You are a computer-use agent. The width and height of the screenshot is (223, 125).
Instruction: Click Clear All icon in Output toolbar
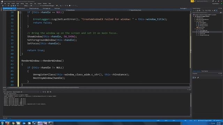(x=48, y=92)
